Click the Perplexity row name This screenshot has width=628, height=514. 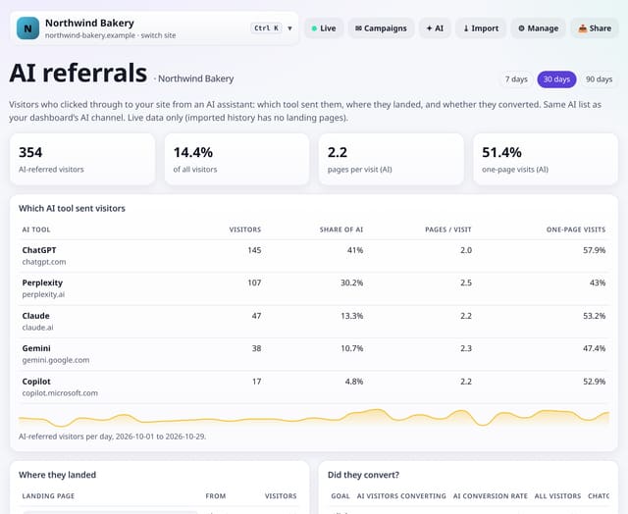click(42, 283)
